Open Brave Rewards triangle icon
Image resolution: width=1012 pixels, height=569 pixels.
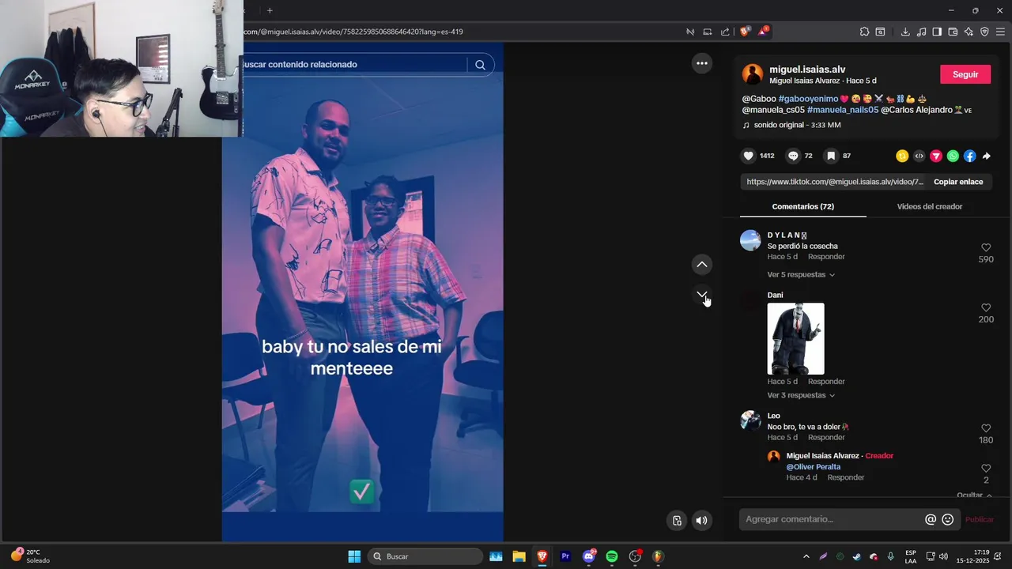click(x=763, y=32)
